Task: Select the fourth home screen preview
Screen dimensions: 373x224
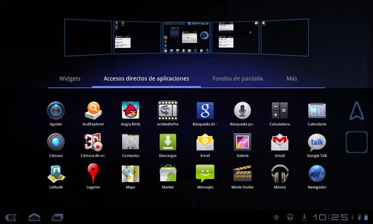Action: [x=235, y=37]
